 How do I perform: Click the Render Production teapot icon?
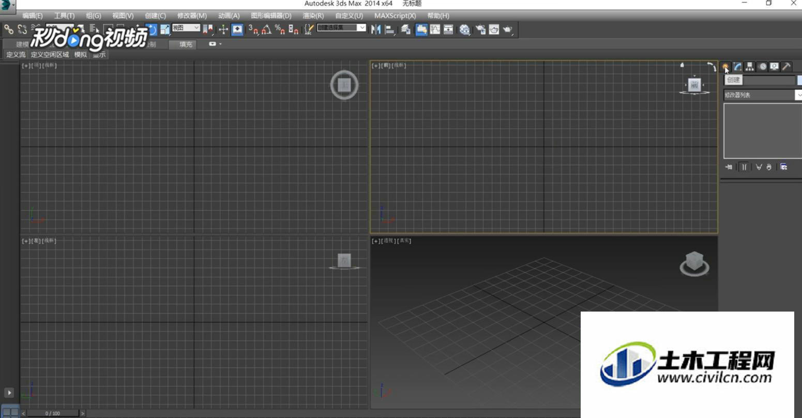click(x=507, y=29)
